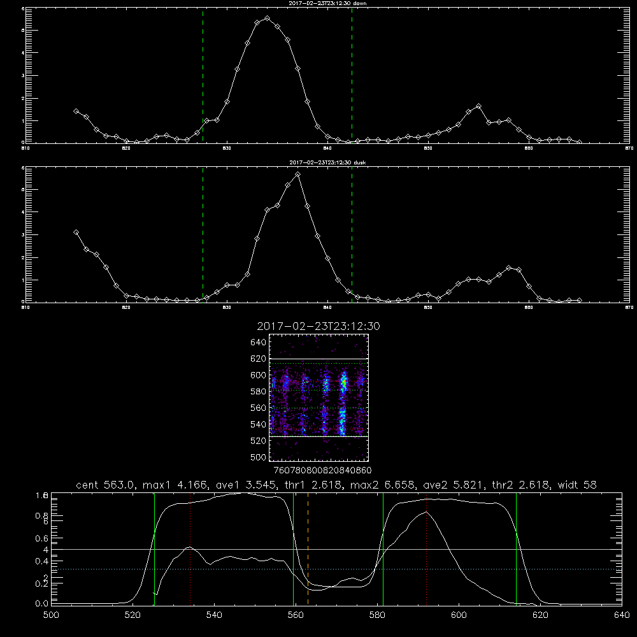Click the secondary peak near 855 on dawn curve
Screen dimensions: 637x637
pyautogui.click(x=478, y=106)
